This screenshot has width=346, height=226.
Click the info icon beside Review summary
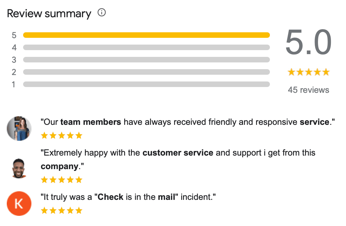pos(102,13)
